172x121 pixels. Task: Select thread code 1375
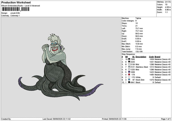(x=152, y=80)
